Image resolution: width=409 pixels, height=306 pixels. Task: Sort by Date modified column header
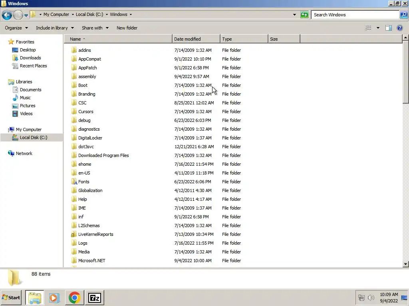tap(196, 39)
